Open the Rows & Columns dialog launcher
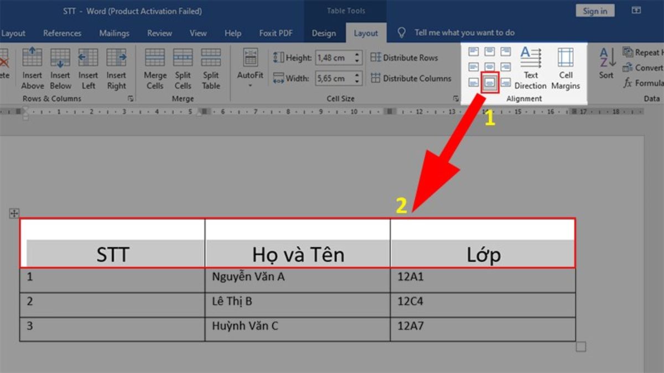The width and height of the screenshot is (664, 373). click(132, 98)
